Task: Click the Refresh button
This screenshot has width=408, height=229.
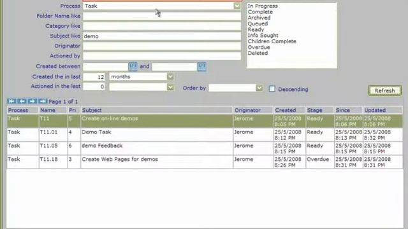Action: (385, 90)
